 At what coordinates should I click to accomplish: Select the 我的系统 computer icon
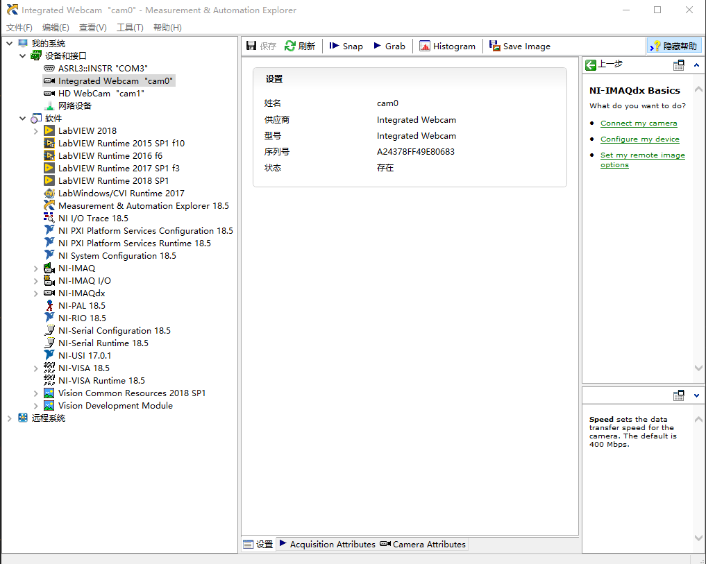tap(23, 43)
